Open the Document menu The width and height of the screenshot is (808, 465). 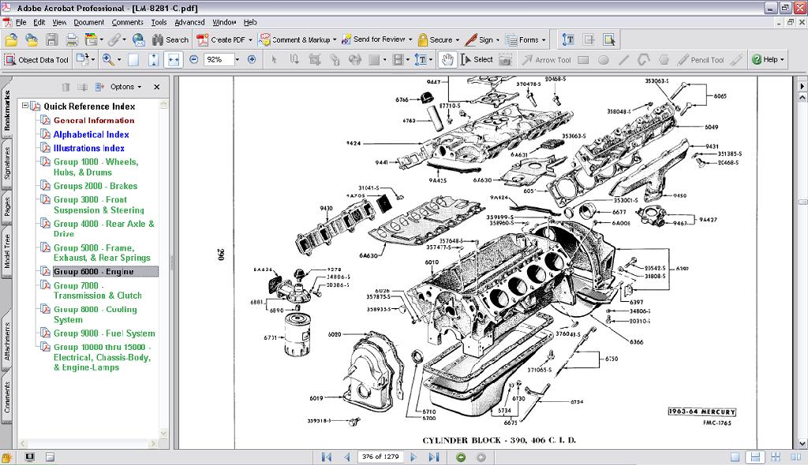coord(88,22)
